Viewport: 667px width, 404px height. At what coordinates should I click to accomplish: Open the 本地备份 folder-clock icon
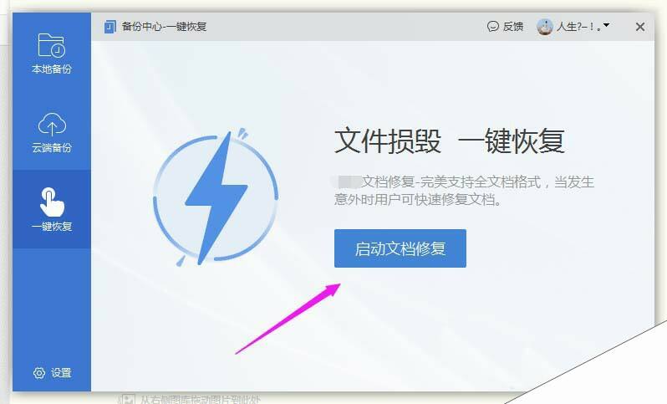pos(52,44)
